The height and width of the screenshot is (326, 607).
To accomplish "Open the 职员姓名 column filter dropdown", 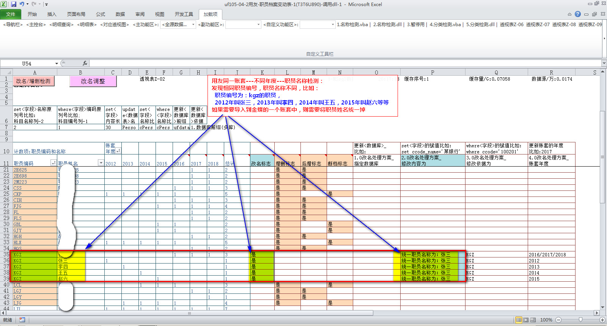I will (x=101, y=163).
